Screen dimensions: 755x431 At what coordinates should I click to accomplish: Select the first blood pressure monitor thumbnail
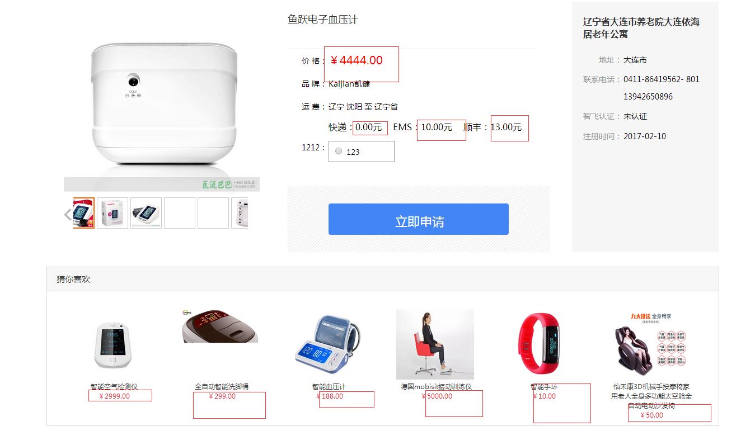(x=84, y=213)
